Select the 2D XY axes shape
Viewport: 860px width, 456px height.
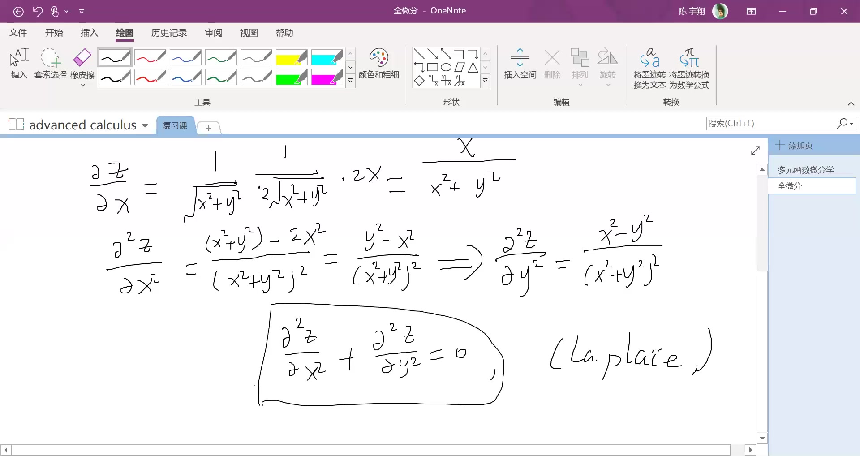446,81
